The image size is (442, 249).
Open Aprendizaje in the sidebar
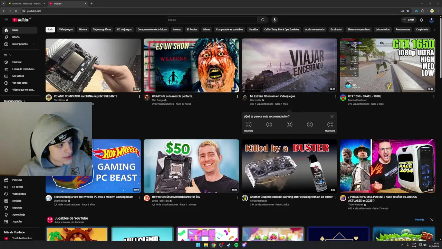click(19, 215)
